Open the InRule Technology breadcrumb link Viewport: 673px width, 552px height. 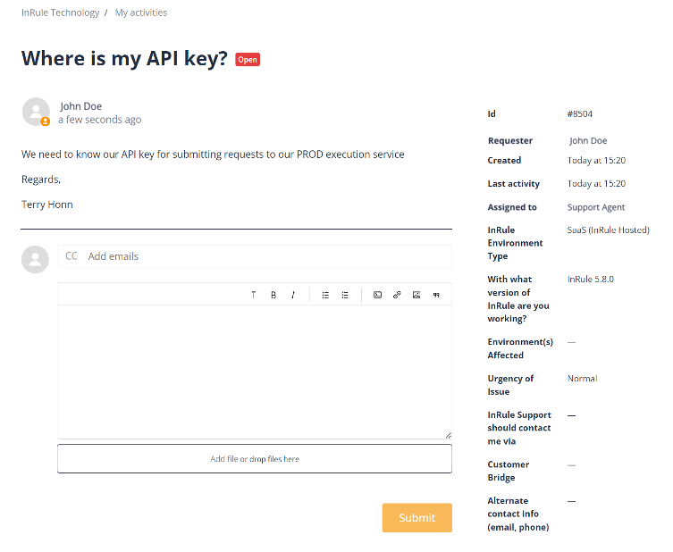(59, 13)
